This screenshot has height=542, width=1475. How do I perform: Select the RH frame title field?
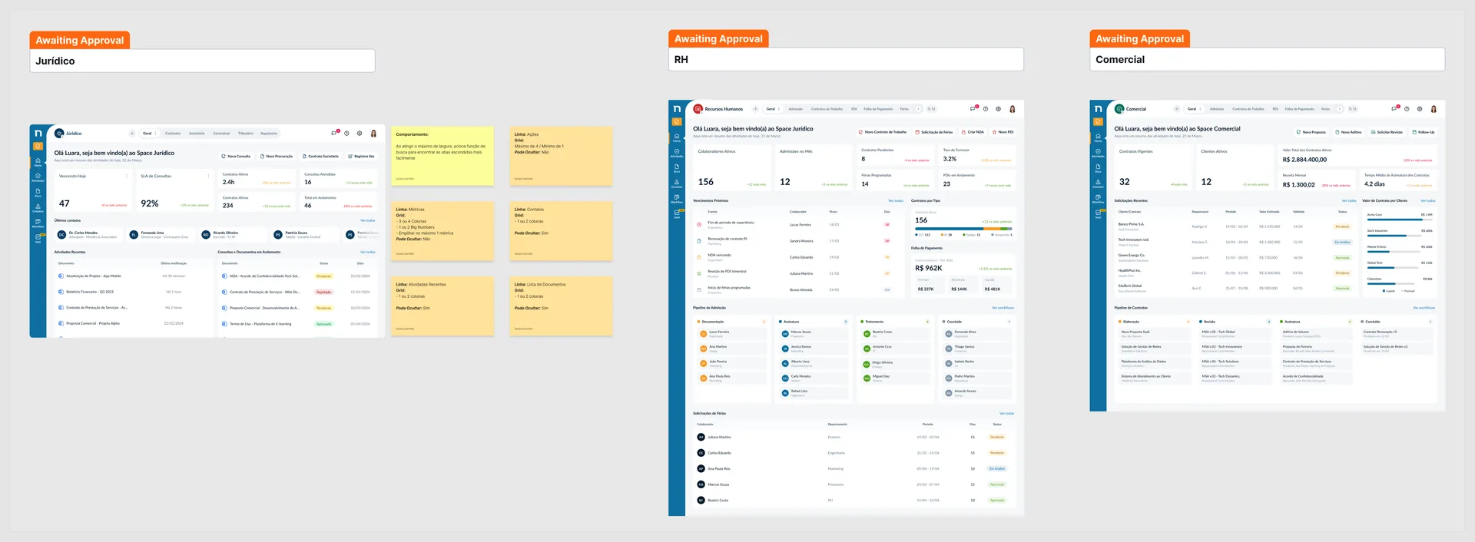point(846,59)
